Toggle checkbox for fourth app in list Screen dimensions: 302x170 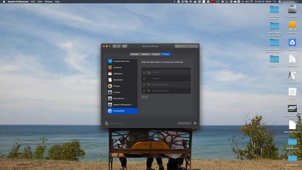pyautogui.click(x=144, y=91)
